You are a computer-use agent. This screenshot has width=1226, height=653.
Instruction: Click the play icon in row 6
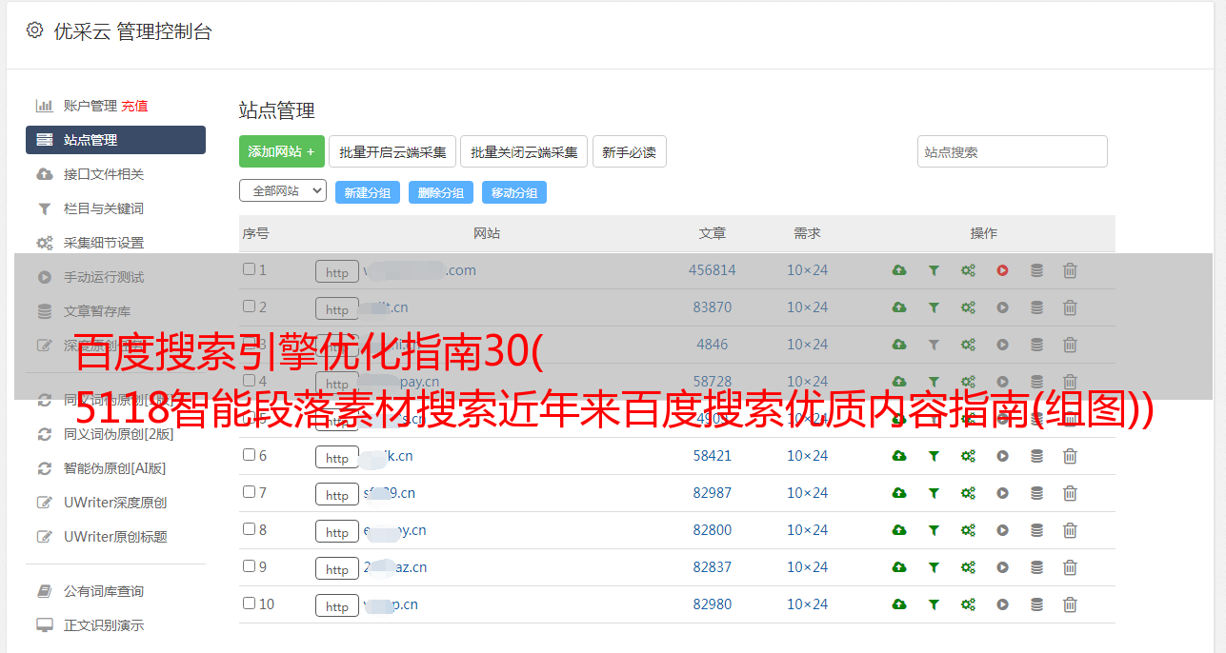point(1002,456)
